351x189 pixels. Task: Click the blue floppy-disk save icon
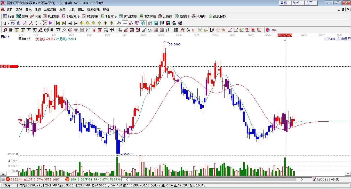pos(168,23)
